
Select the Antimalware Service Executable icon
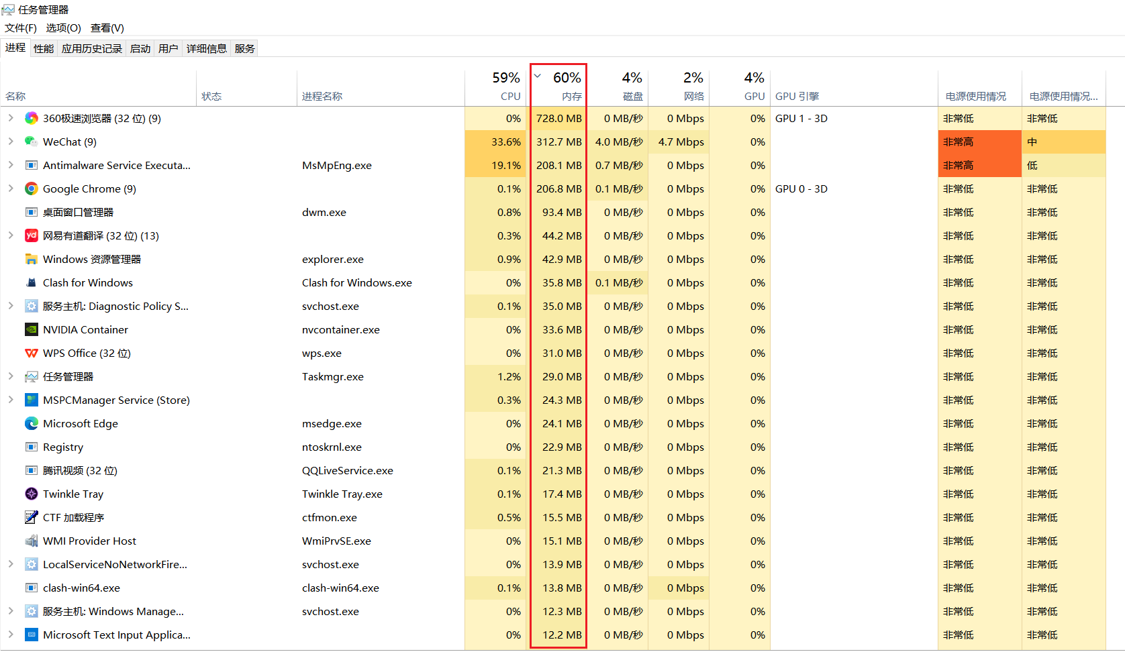[x=32, y=166]
